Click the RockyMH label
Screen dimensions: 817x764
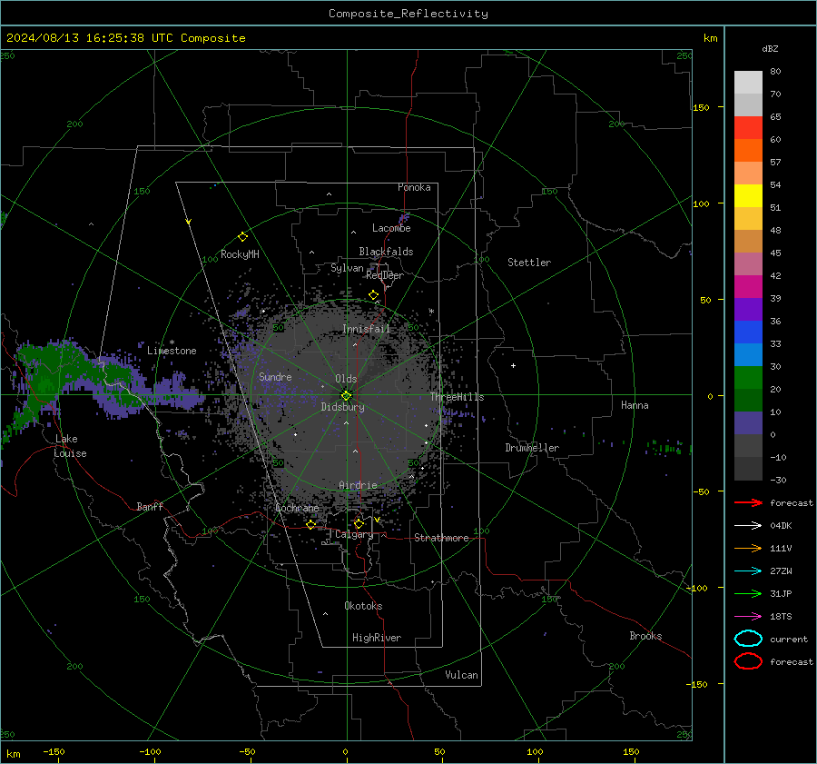tap(240, 254)
